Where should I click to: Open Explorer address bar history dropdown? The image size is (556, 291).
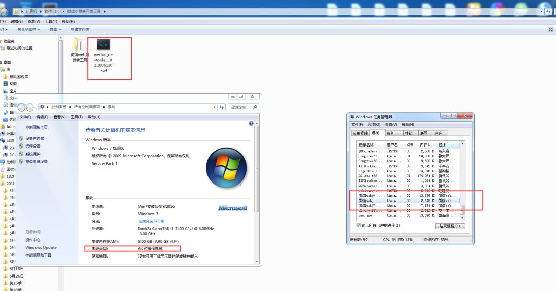(541, 12)
